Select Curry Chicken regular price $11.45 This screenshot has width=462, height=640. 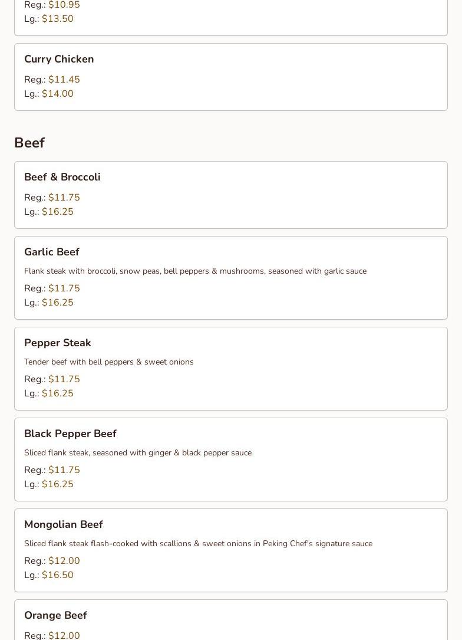tap(64, 80)
